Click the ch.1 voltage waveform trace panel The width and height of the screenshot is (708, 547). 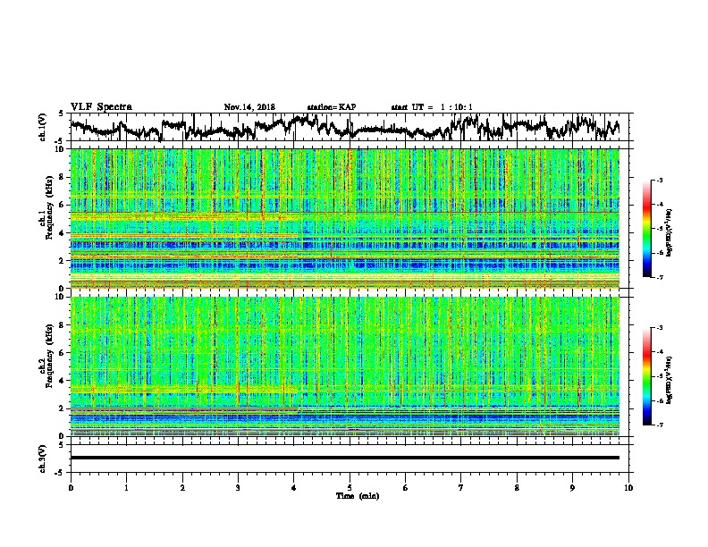coord(350,127)
